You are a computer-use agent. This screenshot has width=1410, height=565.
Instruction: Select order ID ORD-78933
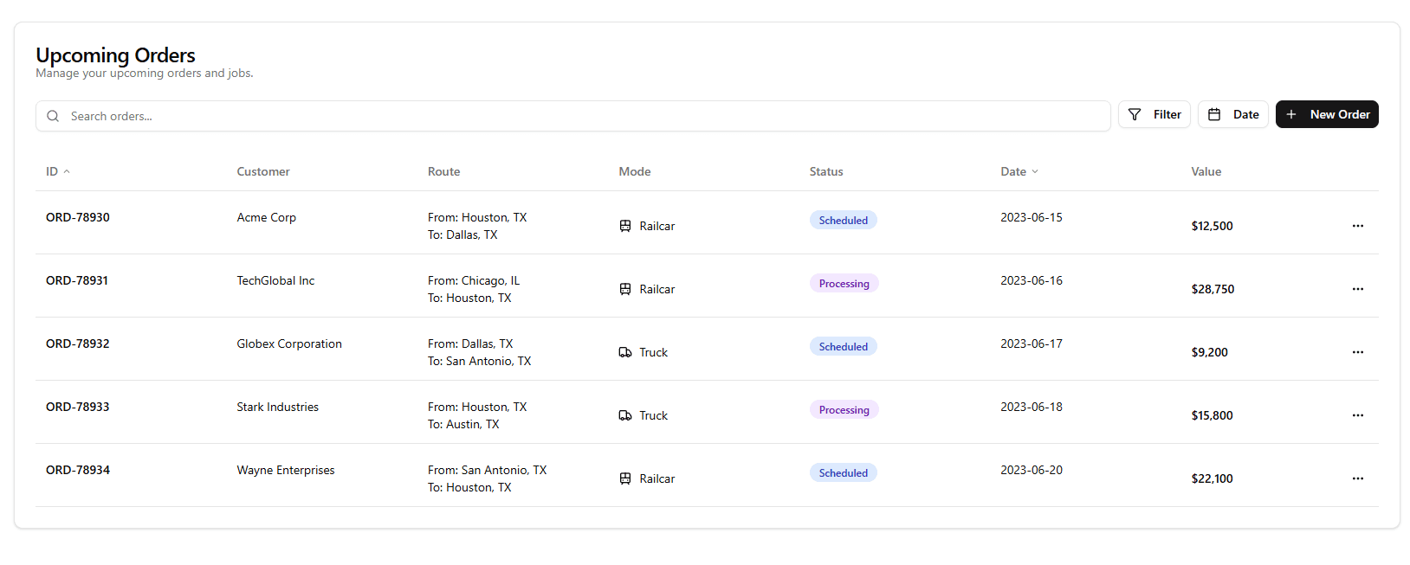pos(78,407)
